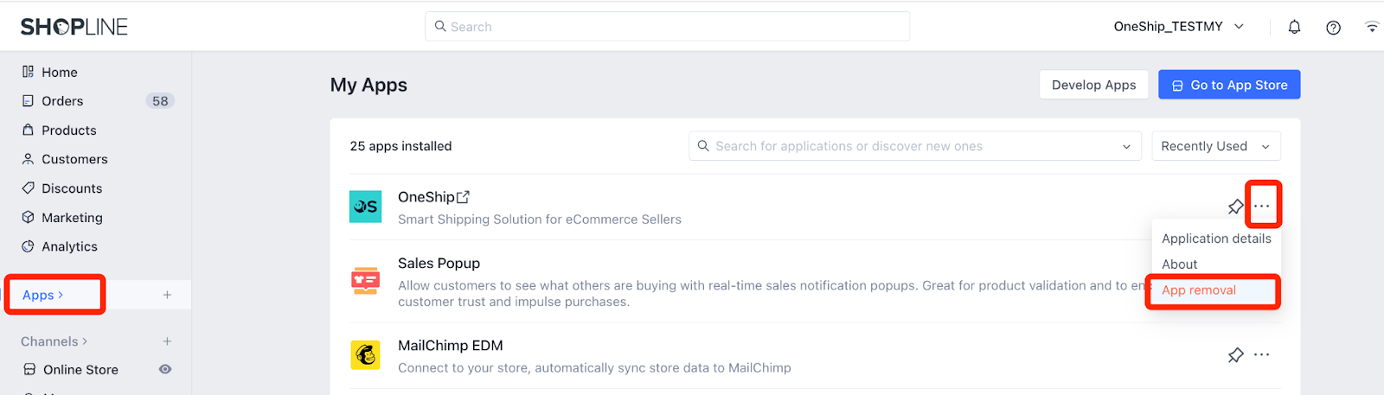Screen dimensions: 1384x395
Task: Open Products in the sidebar
Action: pyautogui.click(x=69, y=131)
